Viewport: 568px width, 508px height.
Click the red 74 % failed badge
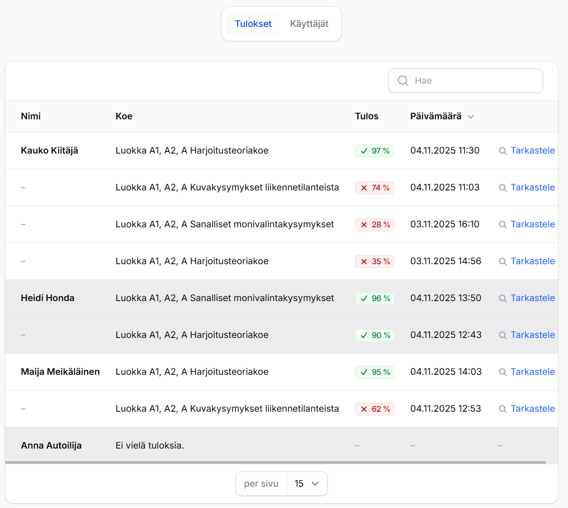pos(374,188)
